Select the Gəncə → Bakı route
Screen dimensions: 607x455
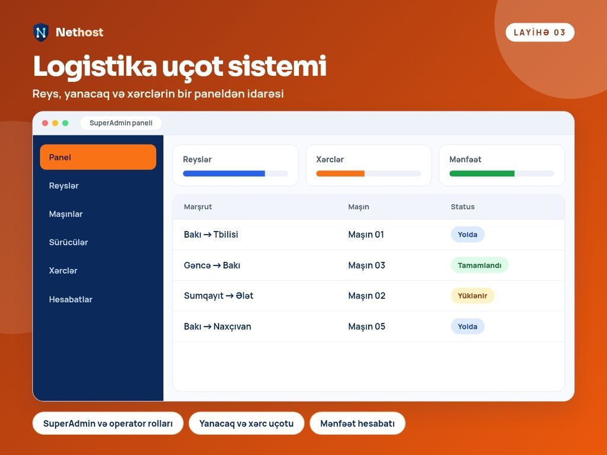point(212,265)
